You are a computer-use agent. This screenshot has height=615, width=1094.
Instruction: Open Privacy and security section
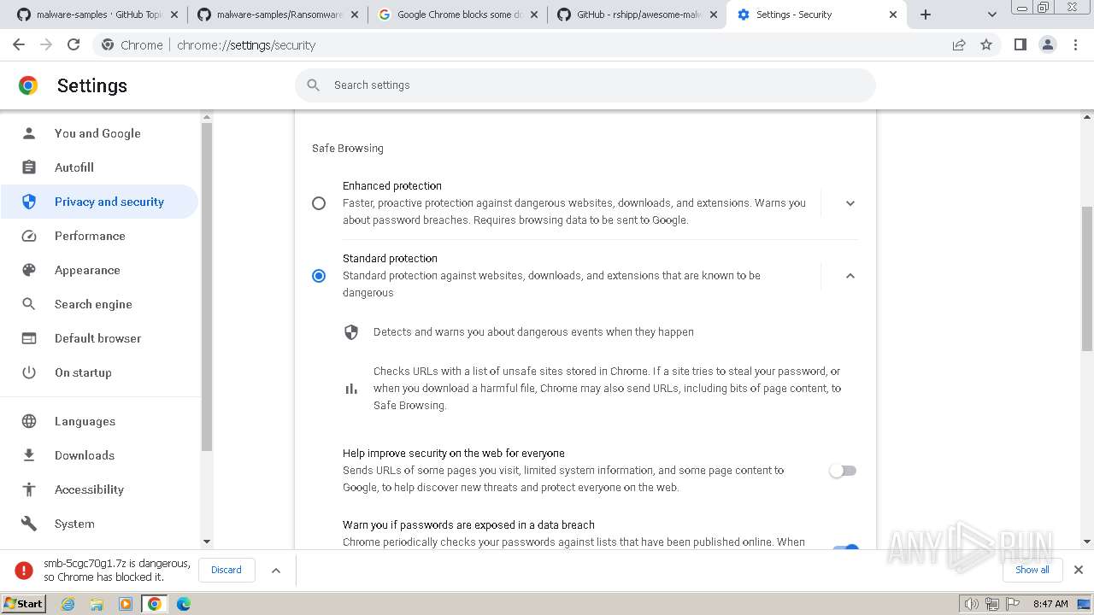[x=99, y=202]
